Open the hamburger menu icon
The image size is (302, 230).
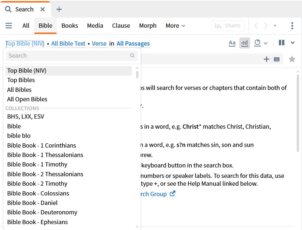click(9, 26)
